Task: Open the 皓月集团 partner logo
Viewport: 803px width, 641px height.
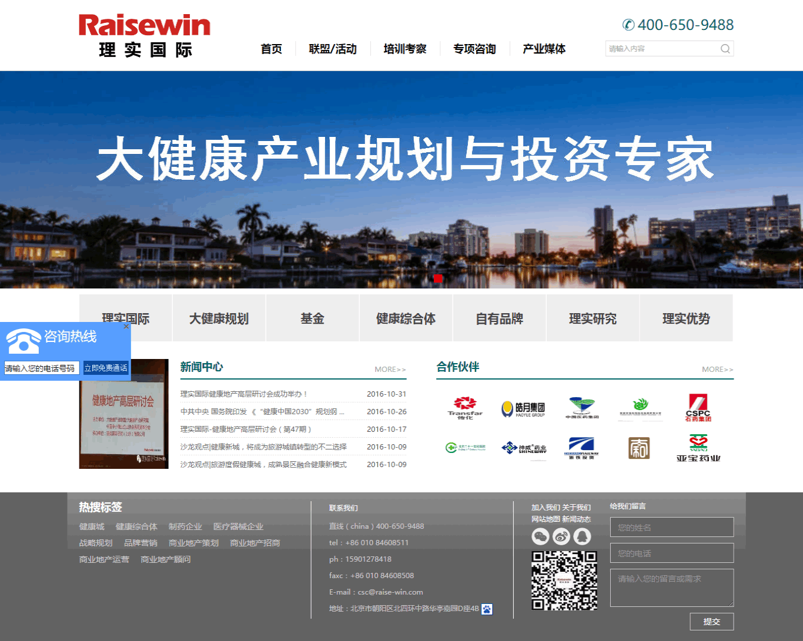Action: pyautogui.click(x=523, y=408)
